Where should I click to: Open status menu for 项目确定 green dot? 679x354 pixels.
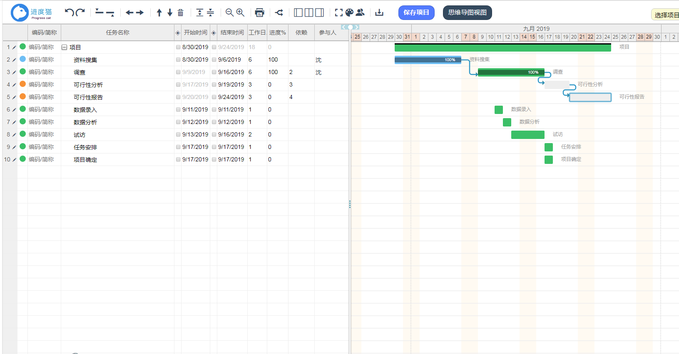23,159
